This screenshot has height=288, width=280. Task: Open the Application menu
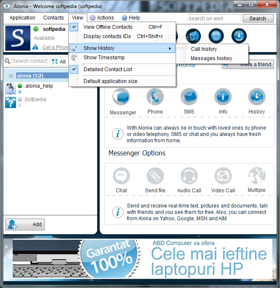(22, 18)
